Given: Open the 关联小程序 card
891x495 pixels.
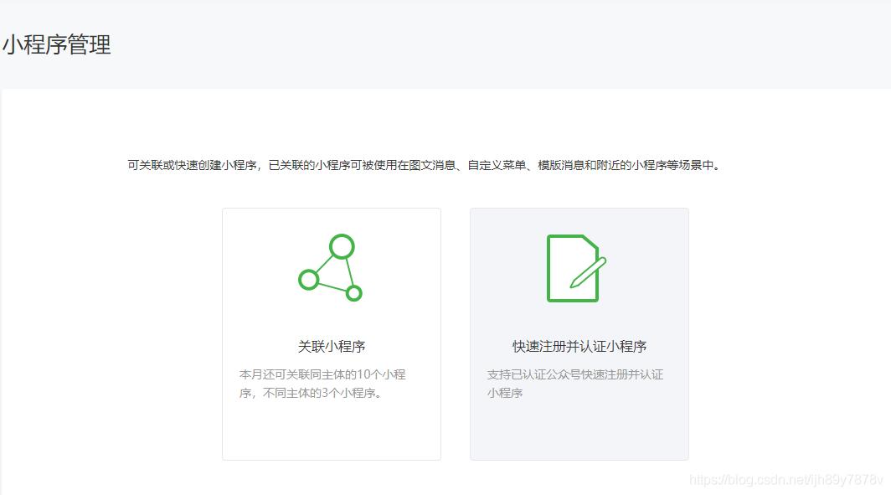Looking at the screenshot, I should [x=332, y=335].
